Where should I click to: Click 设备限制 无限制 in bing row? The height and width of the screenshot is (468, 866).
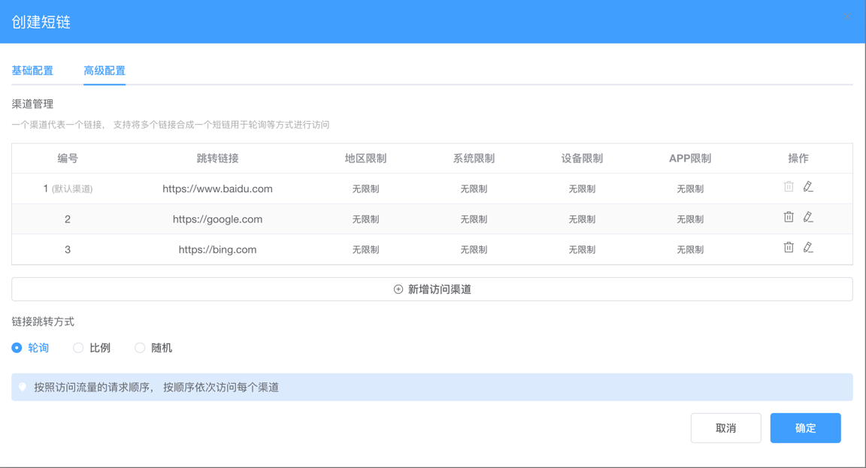(582, 249)
